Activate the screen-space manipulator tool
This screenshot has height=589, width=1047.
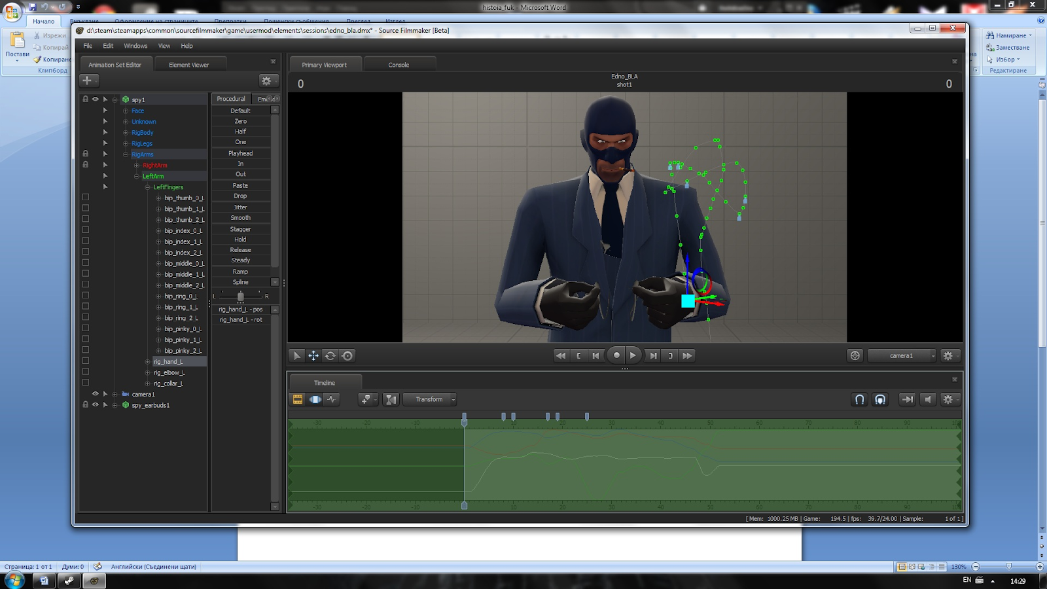tap(347, 355)
